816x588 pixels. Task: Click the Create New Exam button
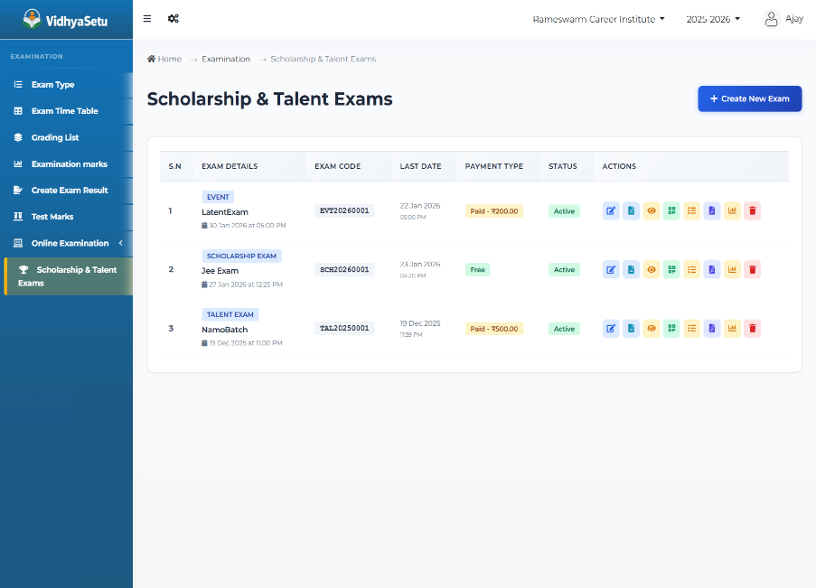749,98
